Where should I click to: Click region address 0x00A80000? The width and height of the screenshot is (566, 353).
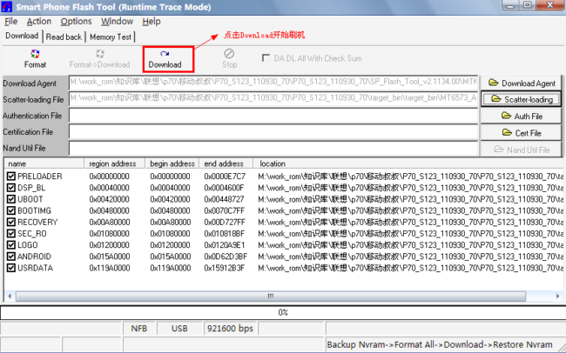click(110, 222)
